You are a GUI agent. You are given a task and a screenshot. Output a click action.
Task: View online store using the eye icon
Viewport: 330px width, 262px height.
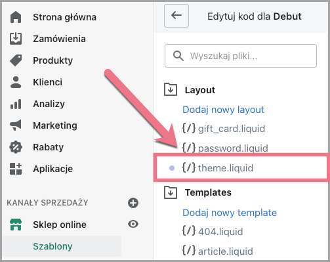click(133, 224)
